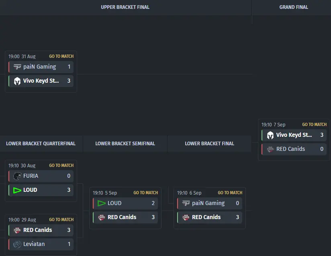This screenshot has width=331, height=256.
Task: Click LOUD logo in lower bracket semifinal
Action: [x=101, y=203]
